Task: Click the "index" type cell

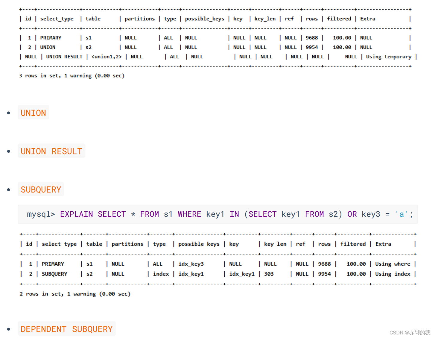Action: 161,274
